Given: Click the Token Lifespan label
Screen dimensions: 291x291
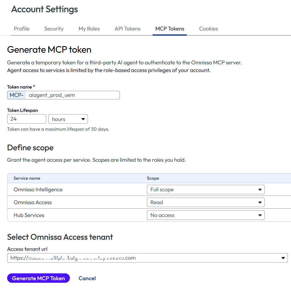Looking at the screenshot, I should (23, 110).
